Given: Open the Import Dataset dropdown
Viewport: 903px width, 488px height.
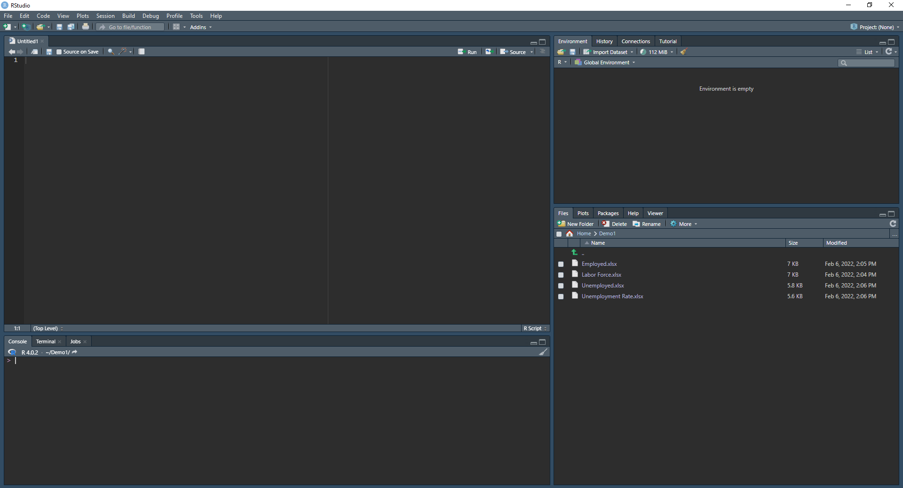Looking at the screenshot, I should pos(609,52).
